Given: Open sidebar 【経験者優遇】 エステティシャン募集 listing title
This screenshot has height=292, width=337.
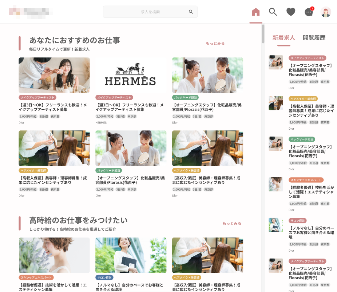Looking at the screenshot, I should coord(311,192).
